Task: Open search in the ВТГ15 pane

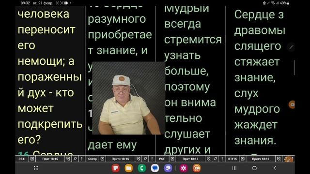Action: [x=285, y=159]
